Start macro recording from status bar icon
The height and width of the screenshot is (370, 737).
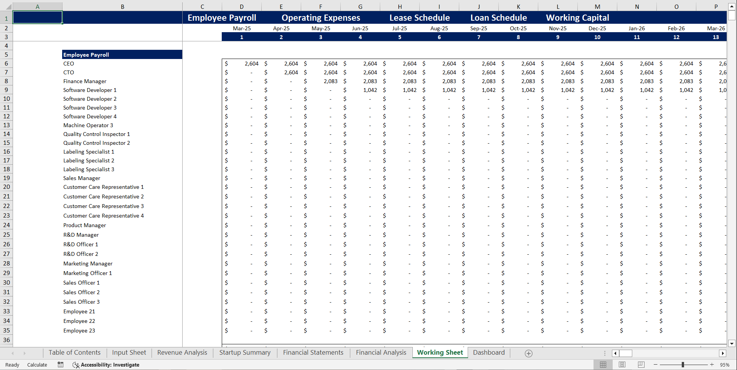pos(60,365)
